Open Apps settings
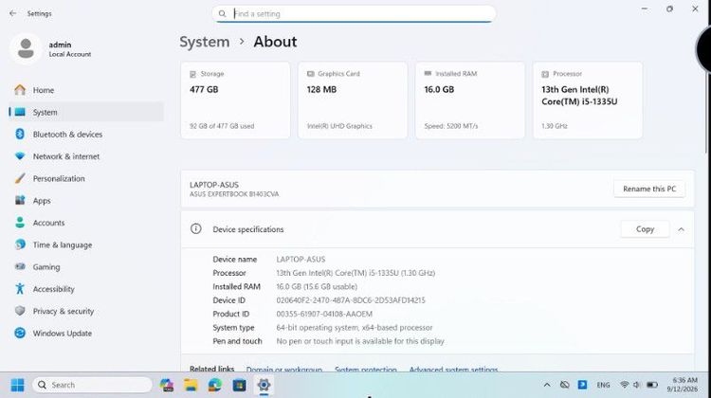 [86, 201]
